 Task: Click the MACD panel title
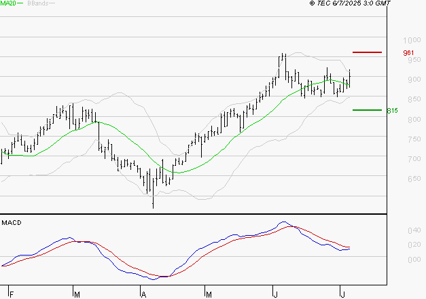click(x=12, y=223)
